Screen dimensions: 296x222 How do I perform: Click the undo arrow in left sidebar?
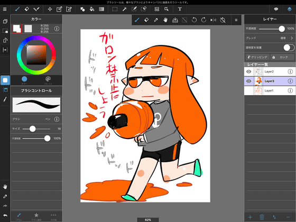coord(5,216)
